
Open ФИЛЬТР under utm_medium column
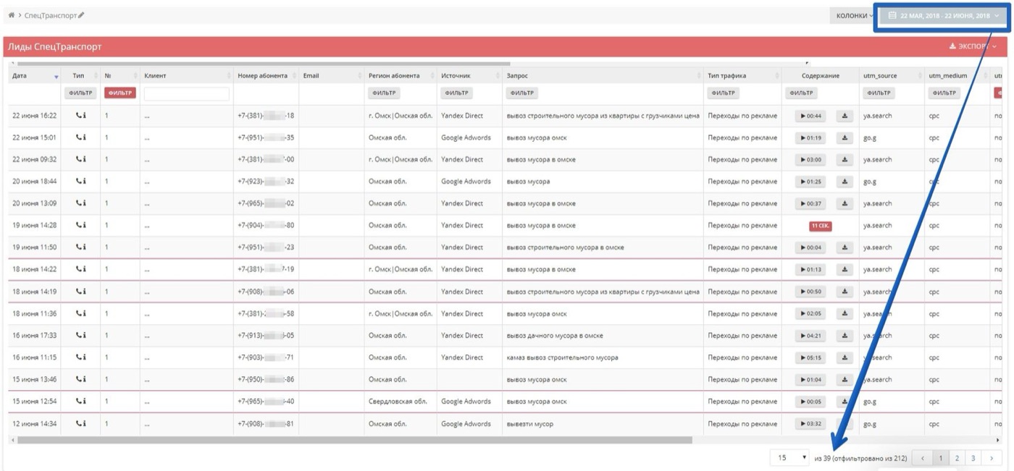[944, 93]
